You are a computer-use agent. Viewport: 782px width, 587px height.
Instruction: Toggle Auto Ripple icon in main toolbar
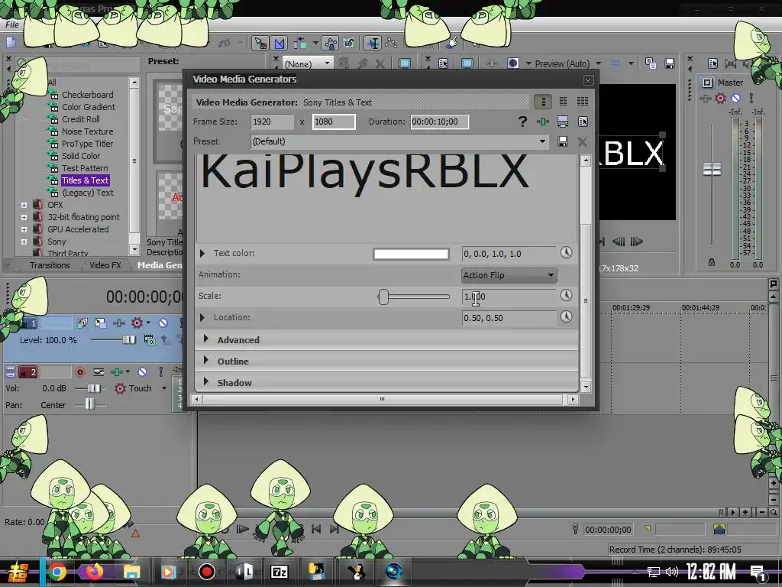(x=300, y=44)
